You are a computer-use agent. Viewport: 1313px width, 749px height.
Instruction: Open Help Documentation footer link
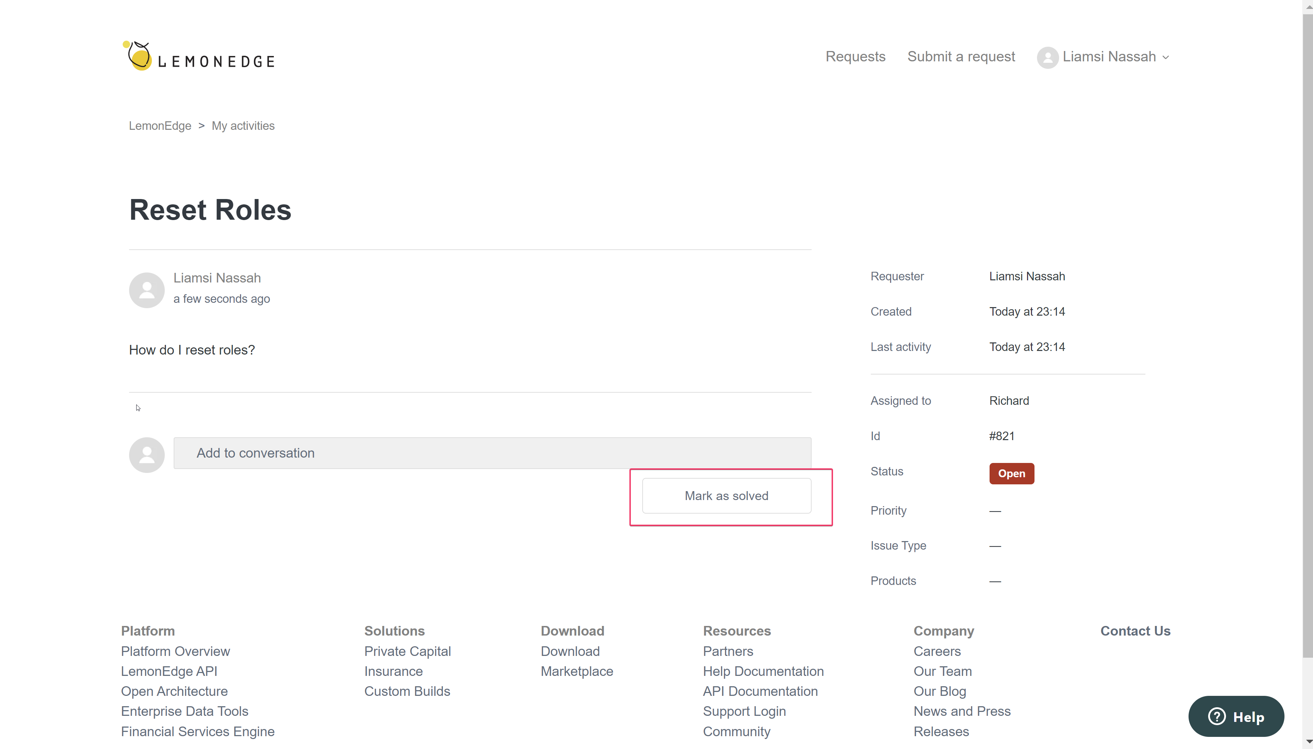[x=763, y=671]
